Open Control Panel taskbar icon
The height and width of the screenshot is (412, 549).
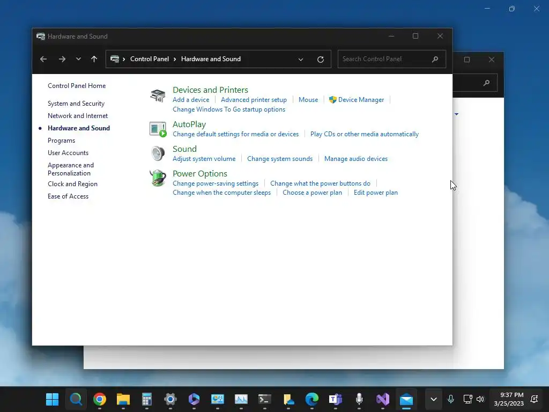click(218, 399)
